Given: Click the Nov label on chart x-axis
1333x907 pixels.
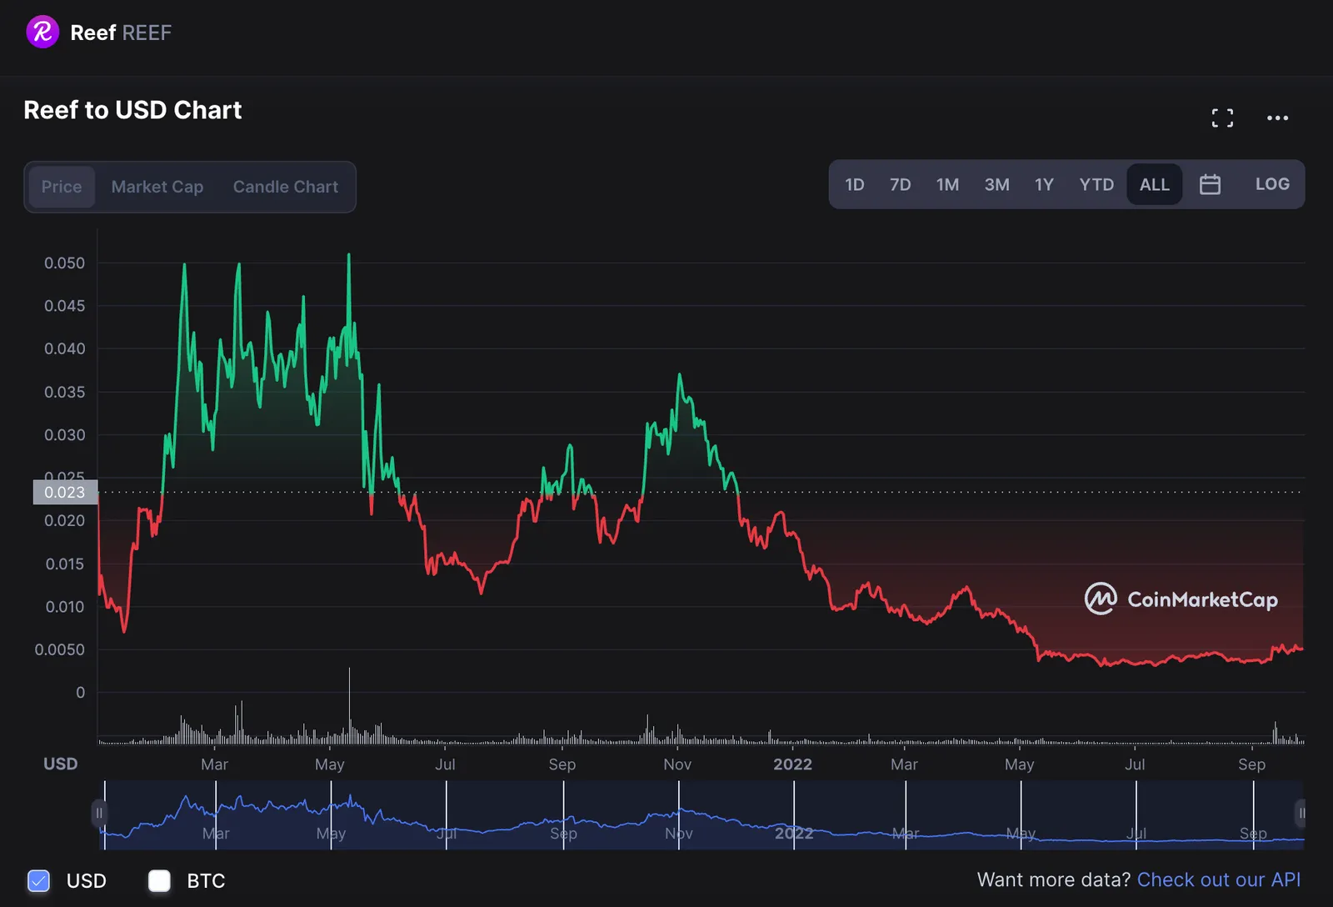Looking at the screenshot, I should [677, 764].
